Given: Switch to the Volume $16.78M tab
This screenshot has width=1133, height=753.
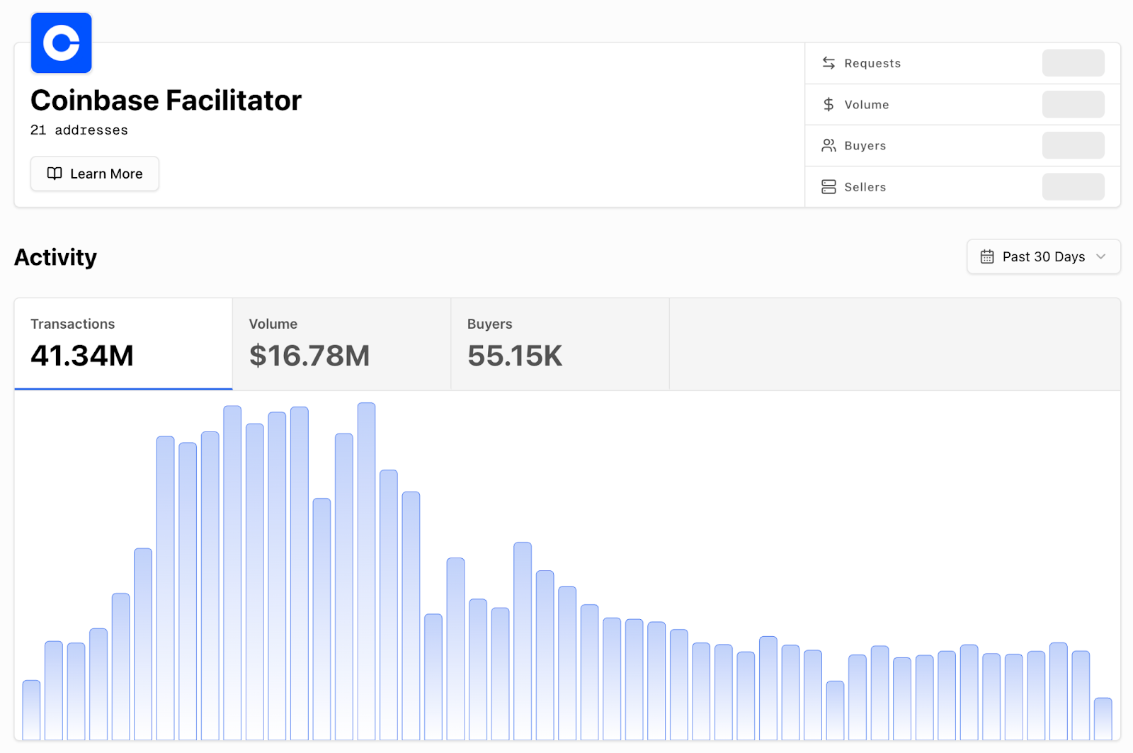Looking at the screenshot, I should (341, 344).
